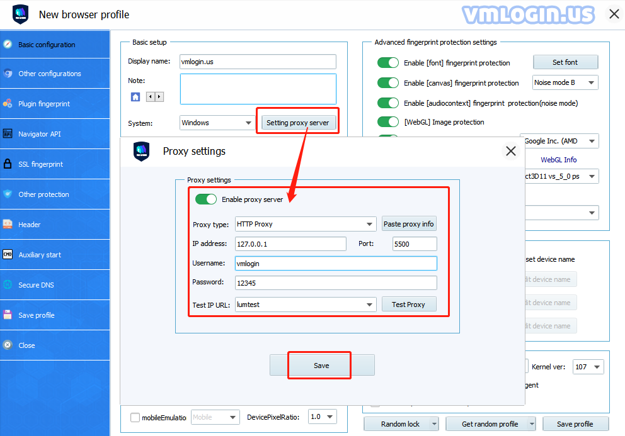The image size is (625, 436).
Task: Click the Get random profile button
Action: click(490, 424)
